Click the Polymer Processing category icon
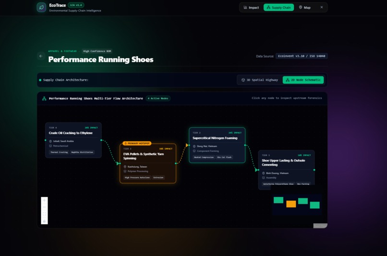The height and width of the screenshot is (256, 387). pos(125,171)
